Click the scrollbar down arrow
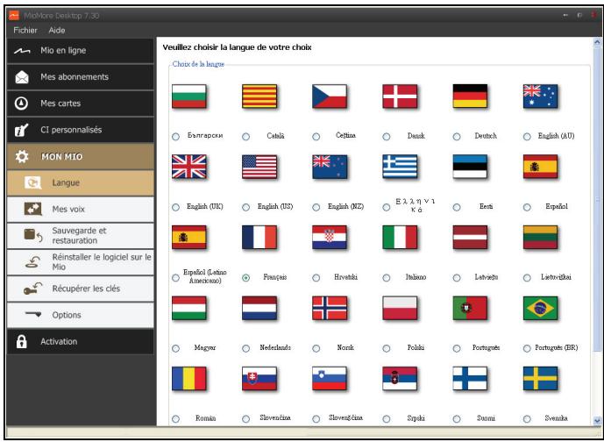Screen dimensions: 604x442 (597, 421)
